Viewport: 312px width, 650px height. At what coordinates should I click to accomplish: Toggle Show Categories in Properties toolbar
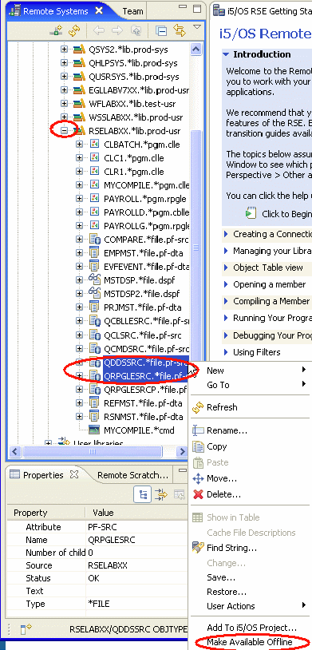tap(142, 494)
